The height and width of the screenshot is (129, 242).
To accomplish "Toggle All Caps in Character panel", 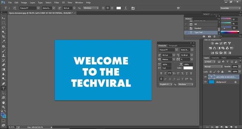I will (170, 73).
